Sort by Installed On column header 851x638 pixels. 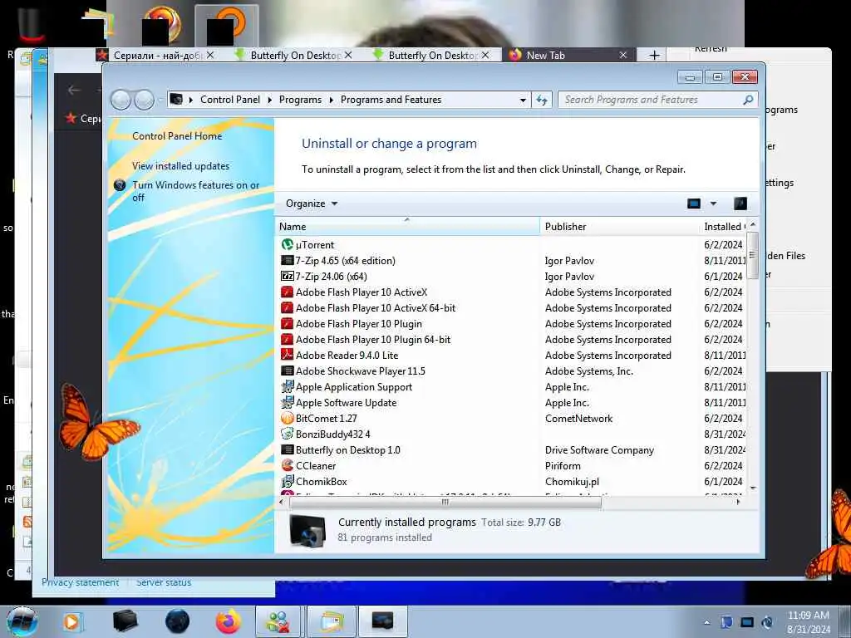[x=724, y=227]
